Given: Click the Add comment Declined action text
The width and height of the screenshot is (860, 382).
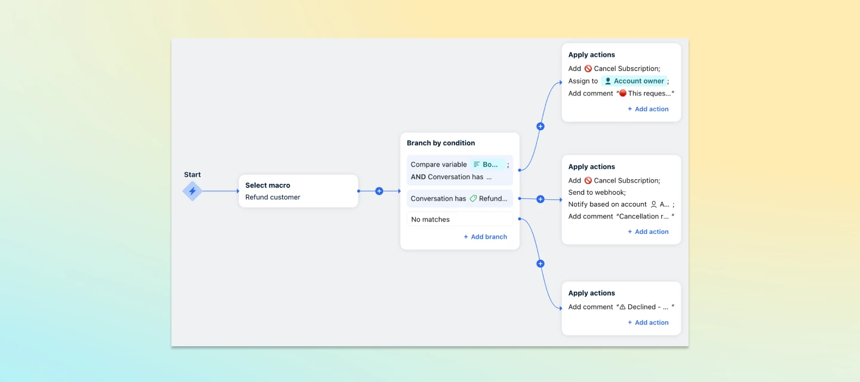Looking at the screenshot, I should coord(621,307).
